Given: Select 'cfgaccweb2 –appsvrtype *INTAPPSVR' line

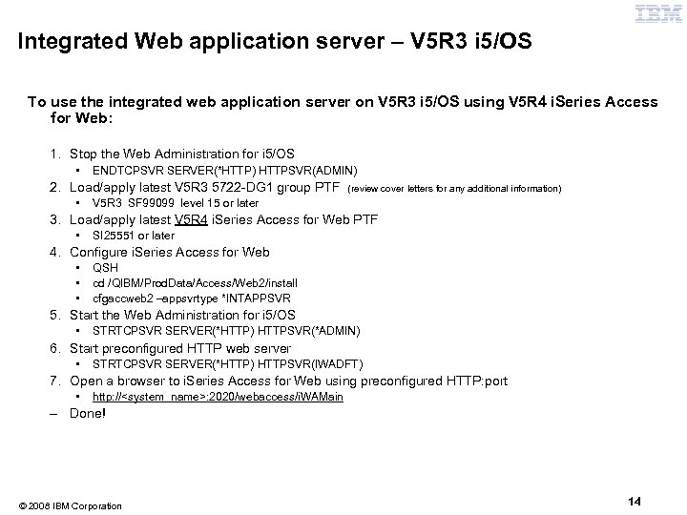Looking at the screenshot, I should click(x=192, y=299).
